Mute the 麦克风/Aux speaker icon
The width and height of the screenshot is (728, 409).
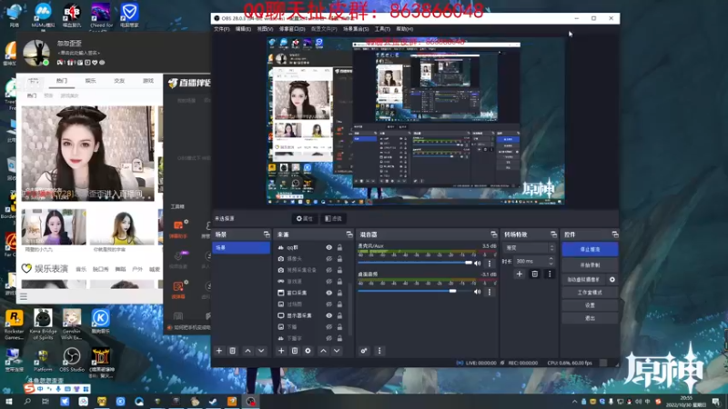point(477,264)
